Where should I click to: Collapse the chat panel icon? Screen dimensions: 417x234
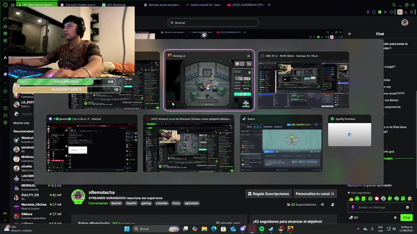click(350, 34)
